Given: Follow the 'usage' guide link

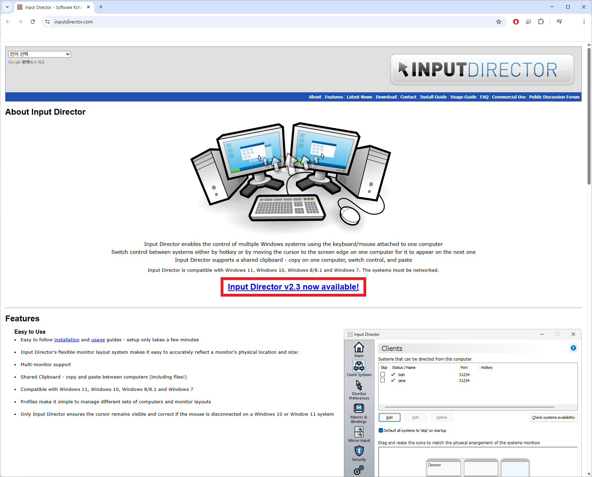Looking at the screenshot, I should (x=98, y=340).
